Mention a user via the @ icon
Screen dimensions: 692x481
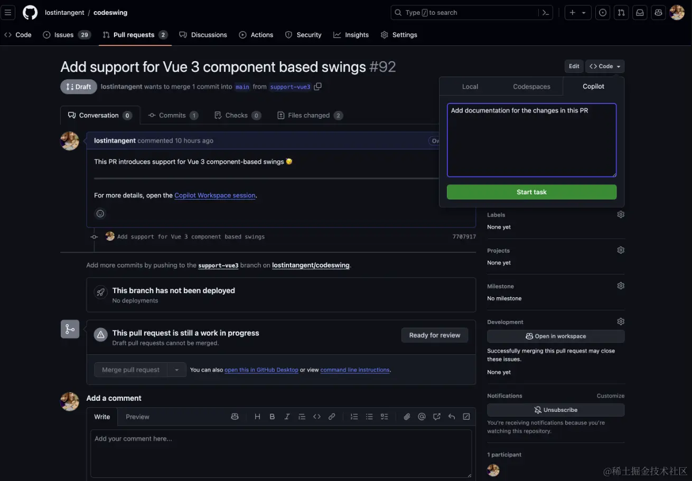pos(422,417)
